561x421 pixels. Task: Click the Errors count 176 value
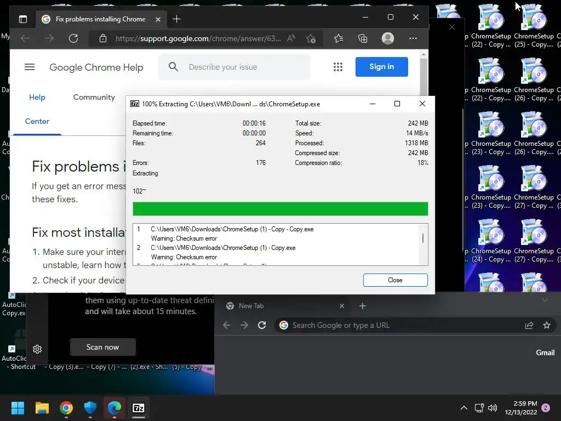(x=260, y=162)
